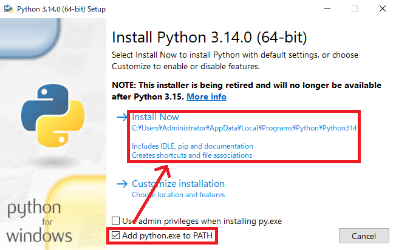Close the setup window with X
396x250 pixels.
pyautogui.click(x=383, y=8)
